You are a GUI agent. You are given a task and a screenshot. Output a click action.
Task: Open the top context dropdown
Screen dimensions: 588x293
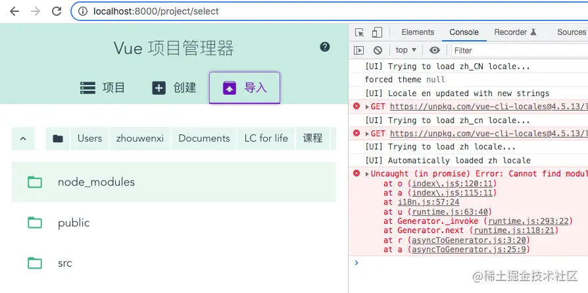click(x=406, y=50)
